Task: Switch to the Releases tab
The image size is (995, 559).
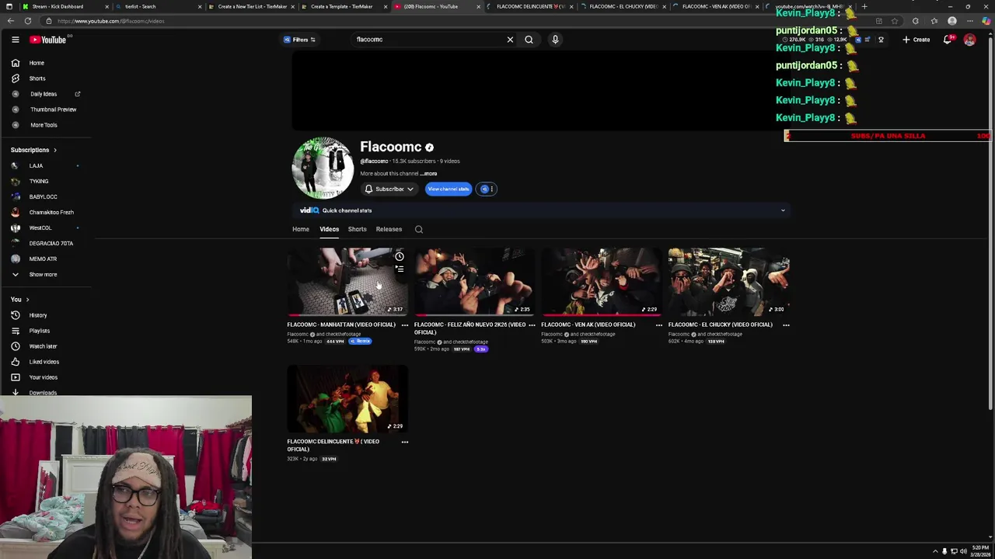Action: point(389,229)
